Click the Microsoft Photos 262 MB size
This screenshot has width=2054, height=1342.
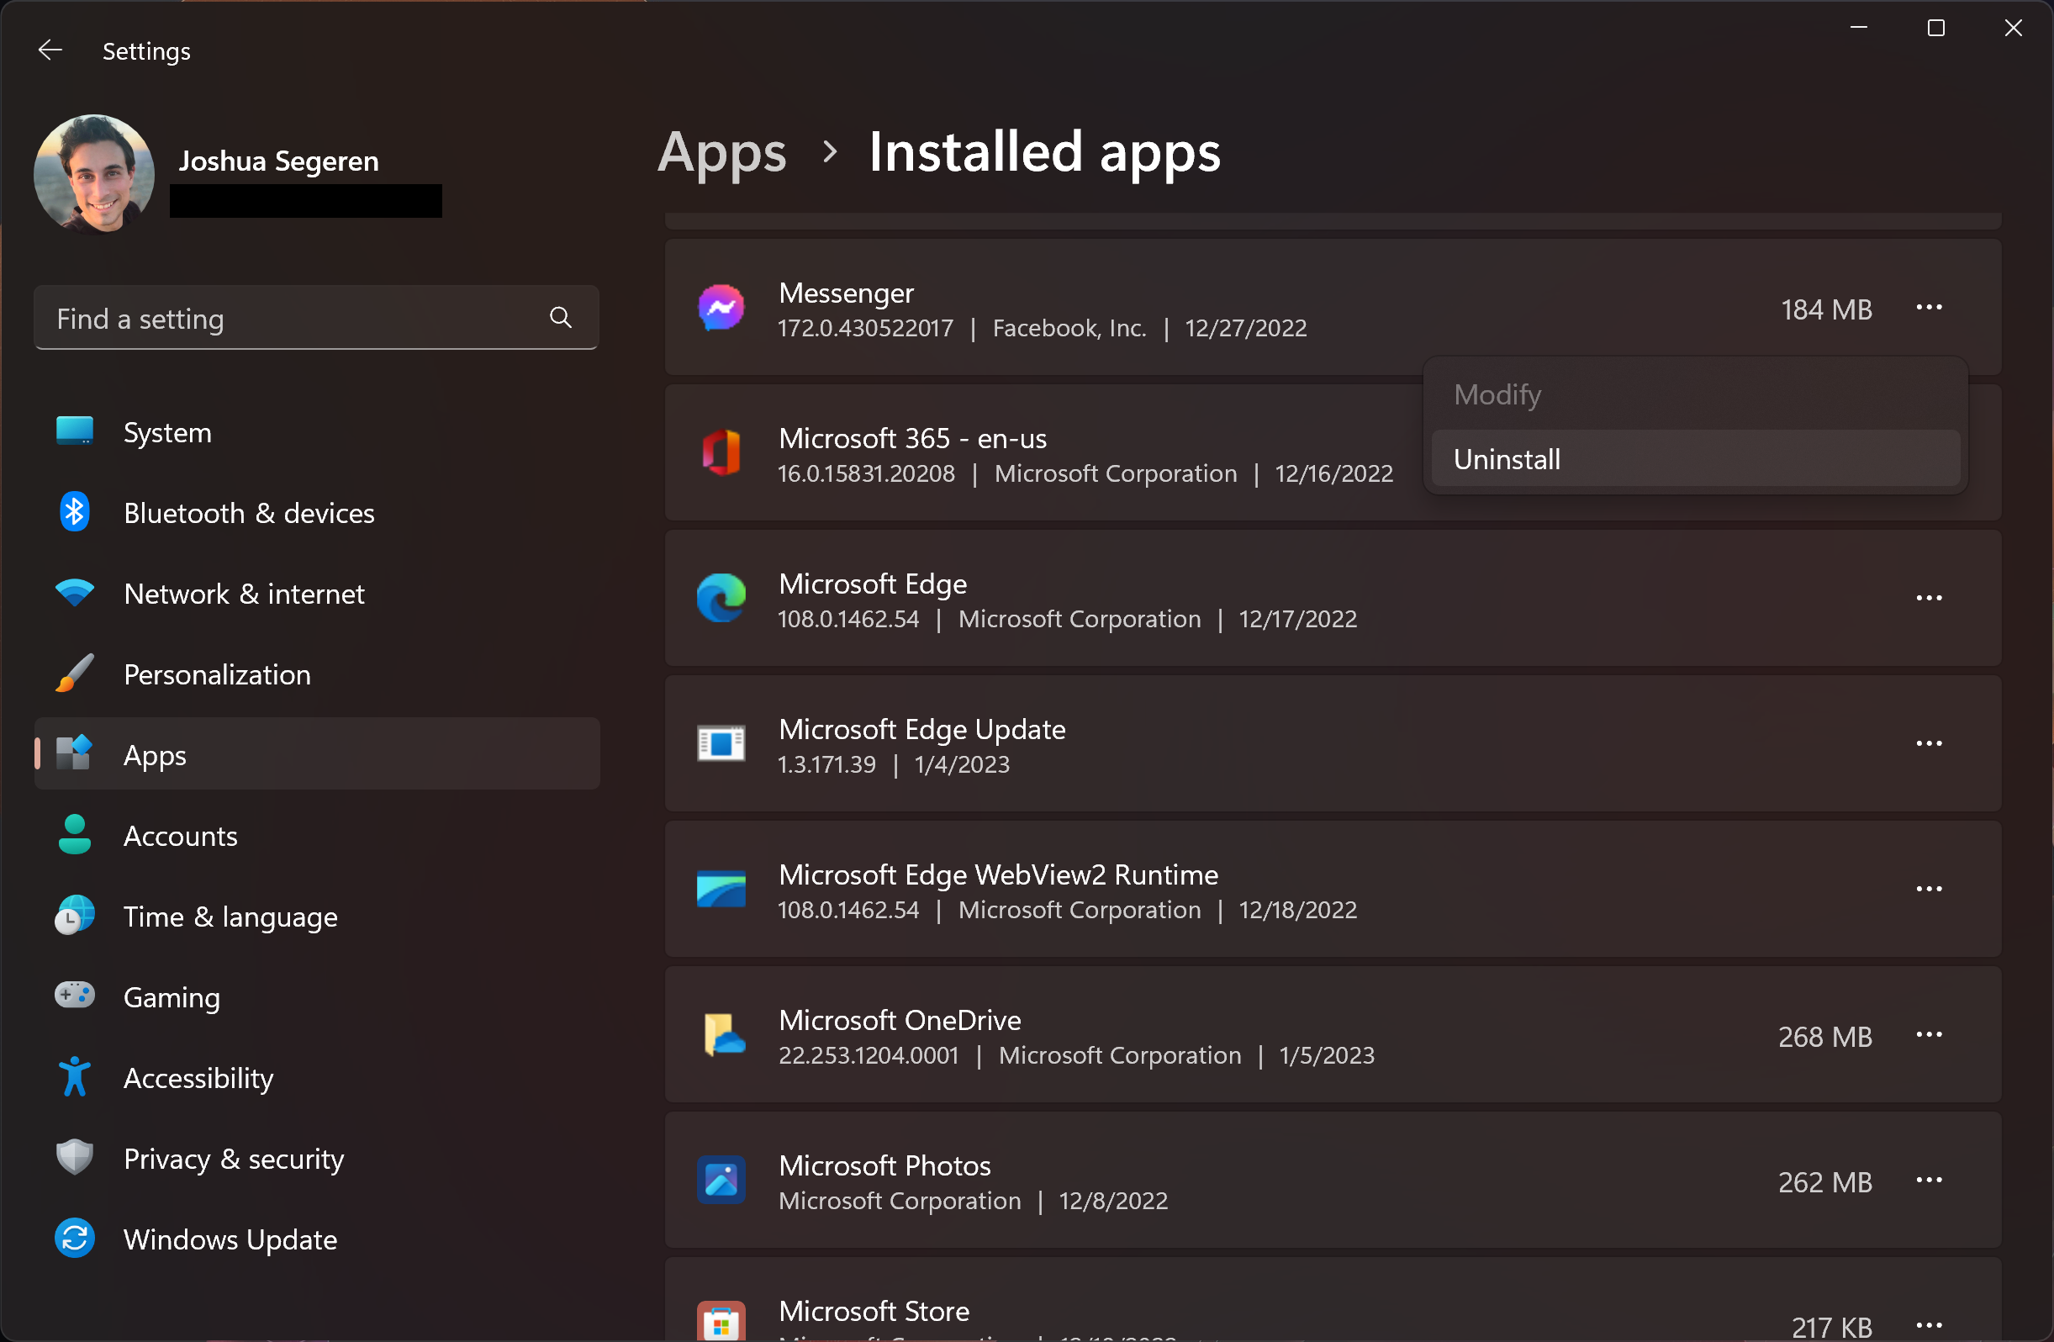tap(1824, 1182)
